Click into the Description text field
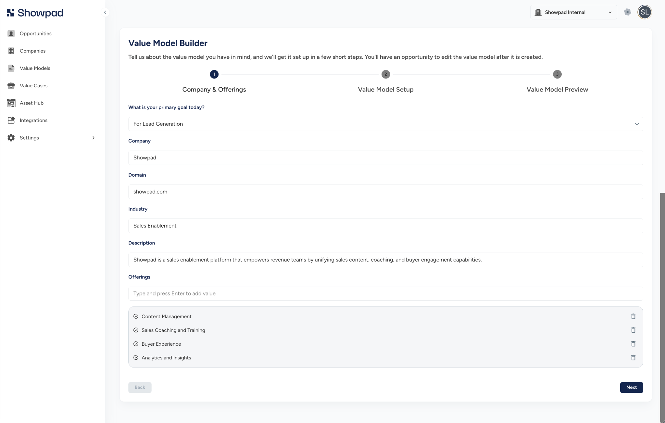665x423 pixels. click(x=385, y=260)
